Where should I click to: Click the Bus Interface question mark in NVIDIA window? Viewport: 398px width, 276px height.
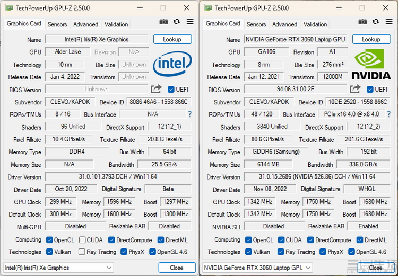[x=388, y=114]
